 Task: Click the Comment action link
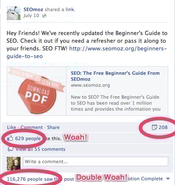tap(32, 127)
